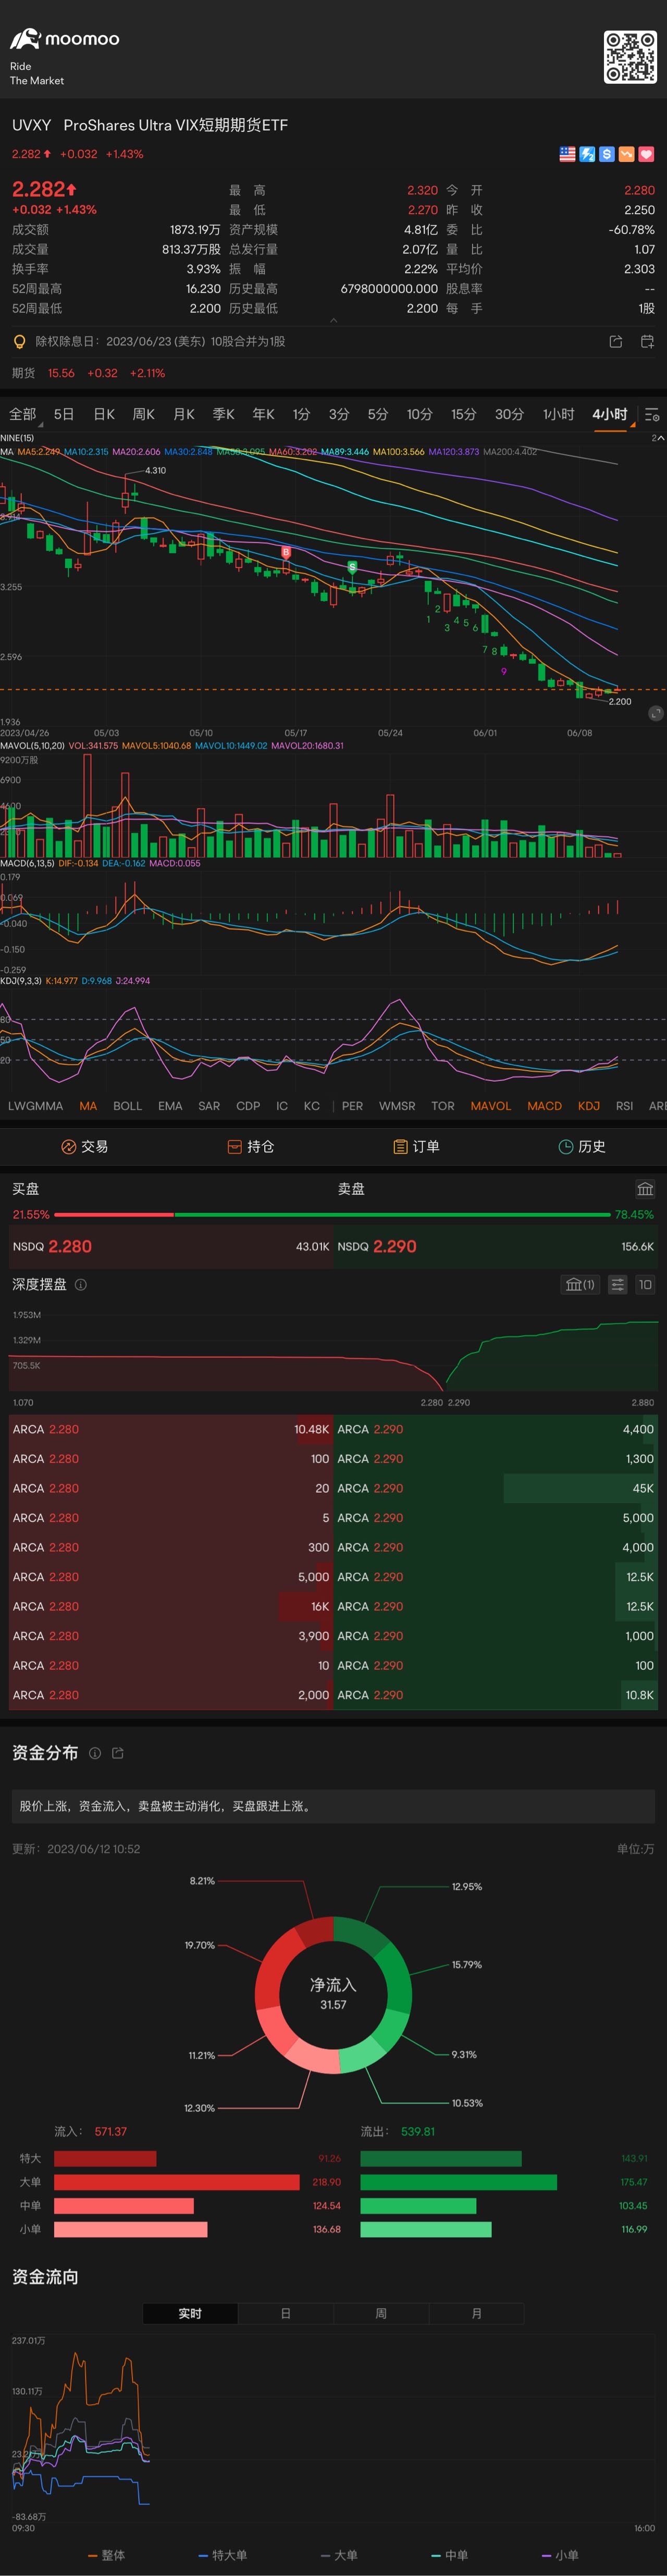Viewport: 667px width, 2576px height.
Task: Toggle the EMA indicator
Action: tap(170, 1106)
